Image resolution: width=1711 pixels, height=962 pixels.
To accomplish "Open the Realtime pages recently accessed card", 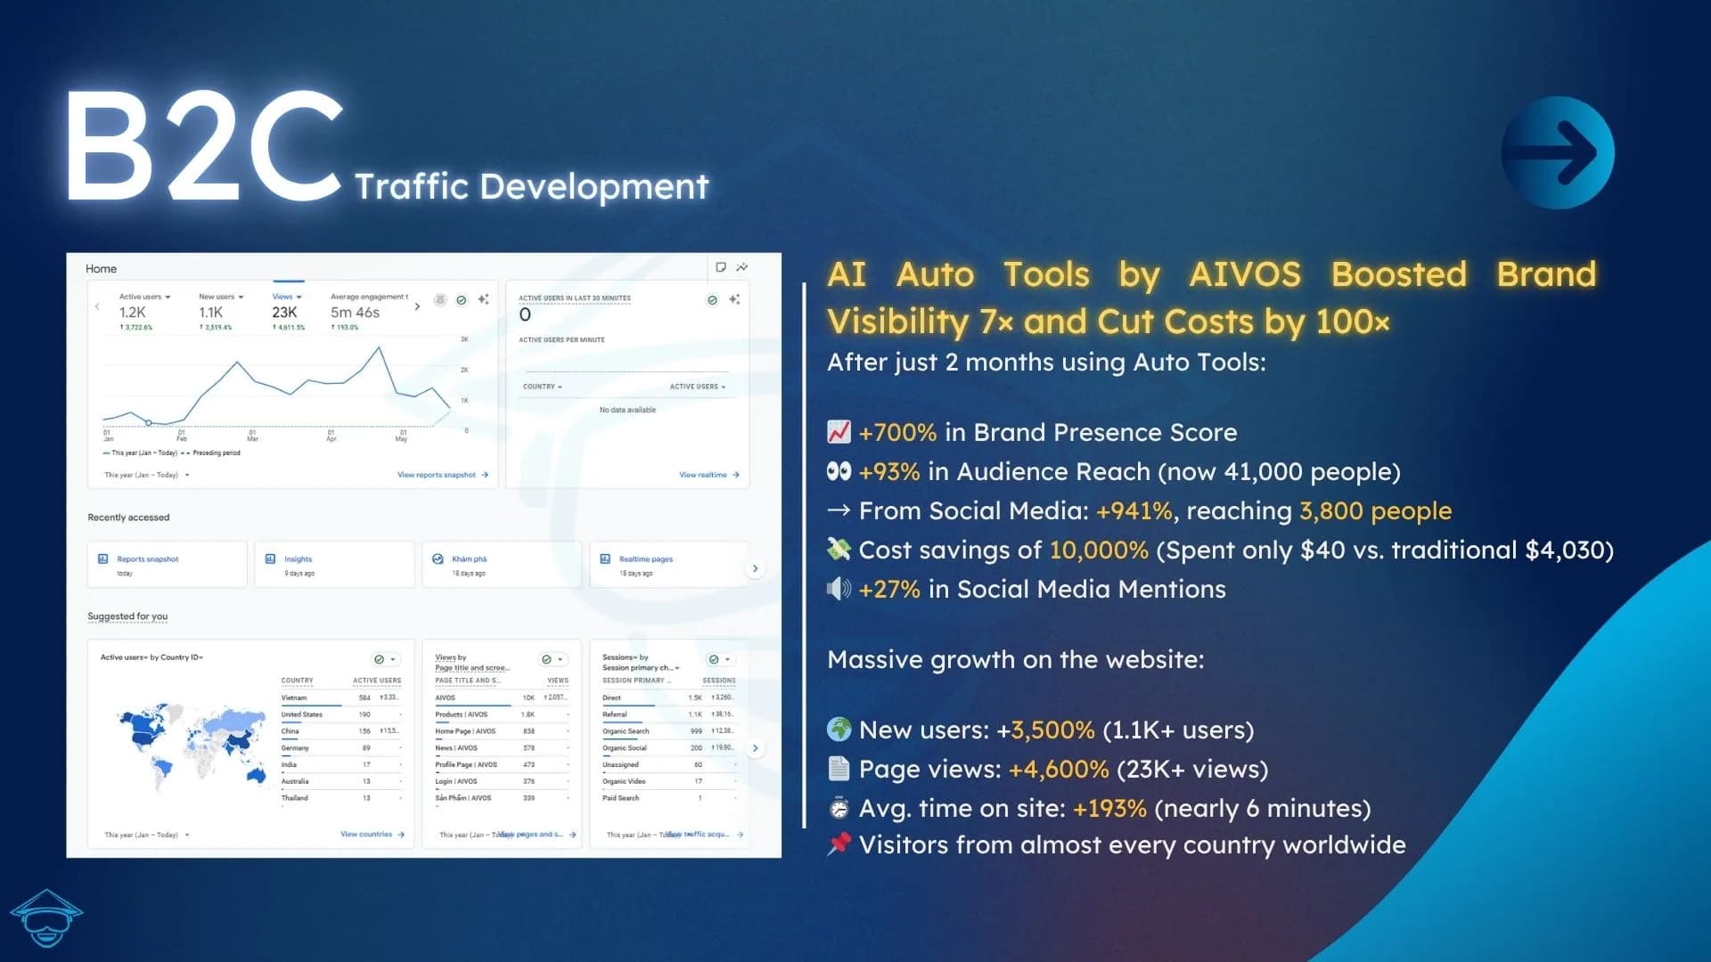I will [669, 564].
